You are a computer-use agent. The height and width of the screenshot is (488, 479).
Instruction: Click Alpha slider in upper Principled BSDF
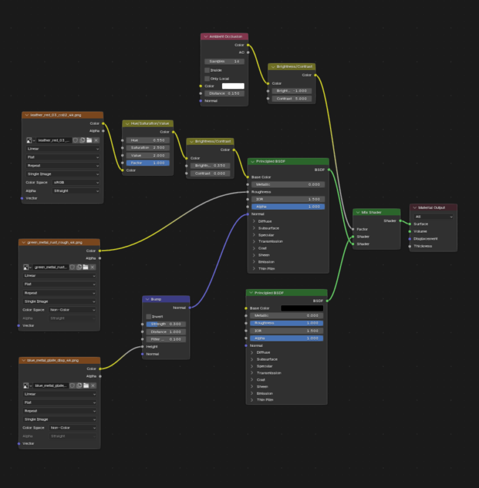coord(288,207)
